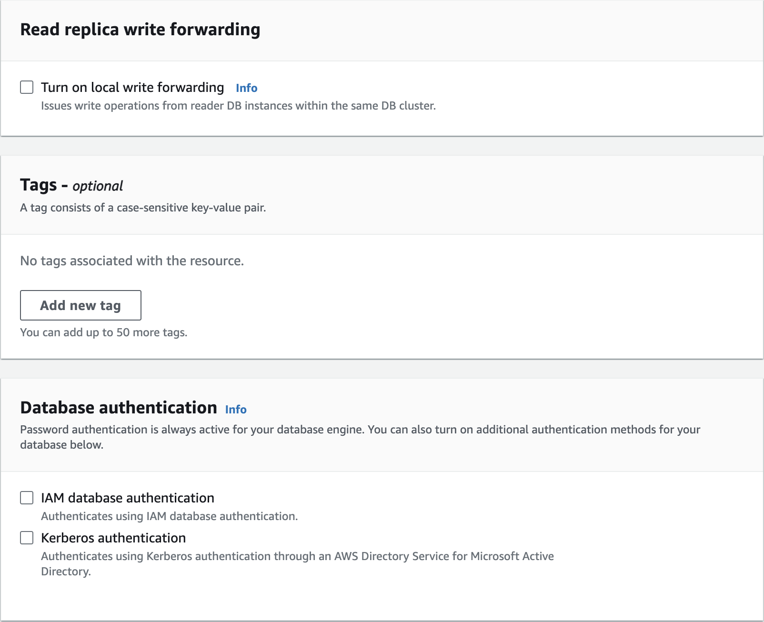Click the 'IAM database authentication' label text
The width and height of the screenshot is (764, 622).
pyautogui.click(x=128, y=498)
